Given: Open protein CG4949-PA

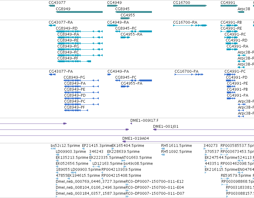Looking at the screenshot, I should [x=118, y=71].
